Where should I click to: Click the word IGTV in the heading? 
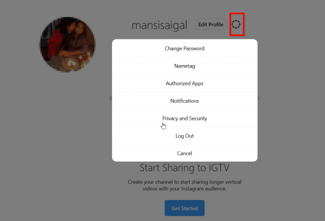pos(219,168)
